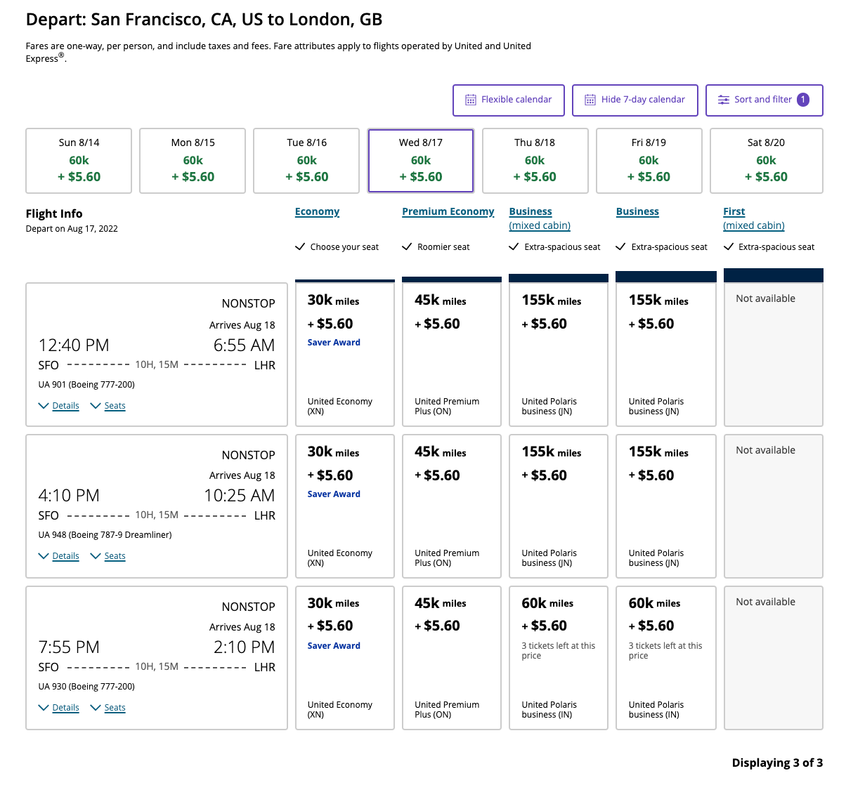
Task: Open the Premium Economy cabin link
Action: (448, 211)
